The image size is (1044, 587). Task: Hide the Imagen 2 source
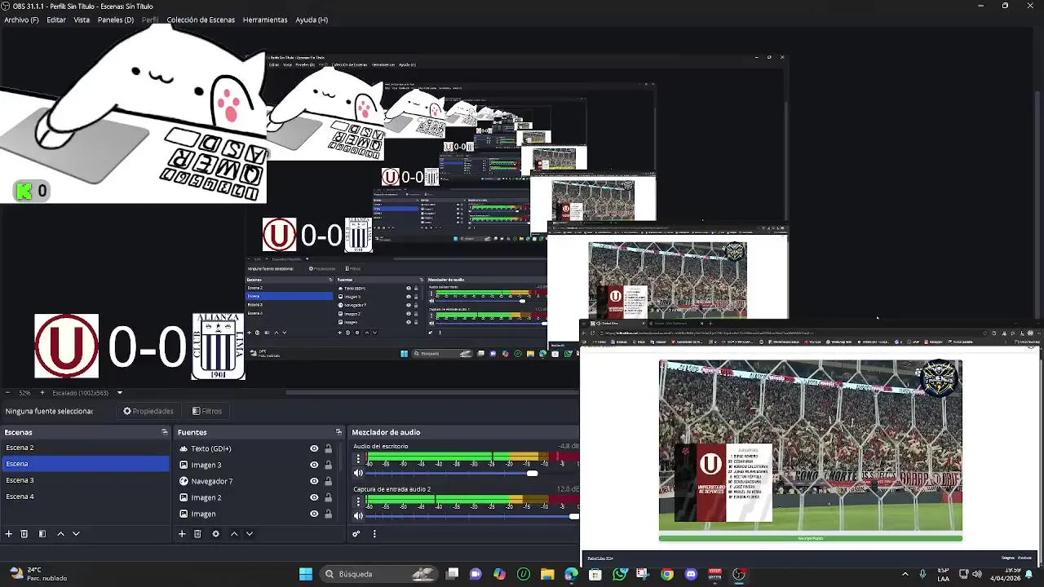tap(314, 497)
